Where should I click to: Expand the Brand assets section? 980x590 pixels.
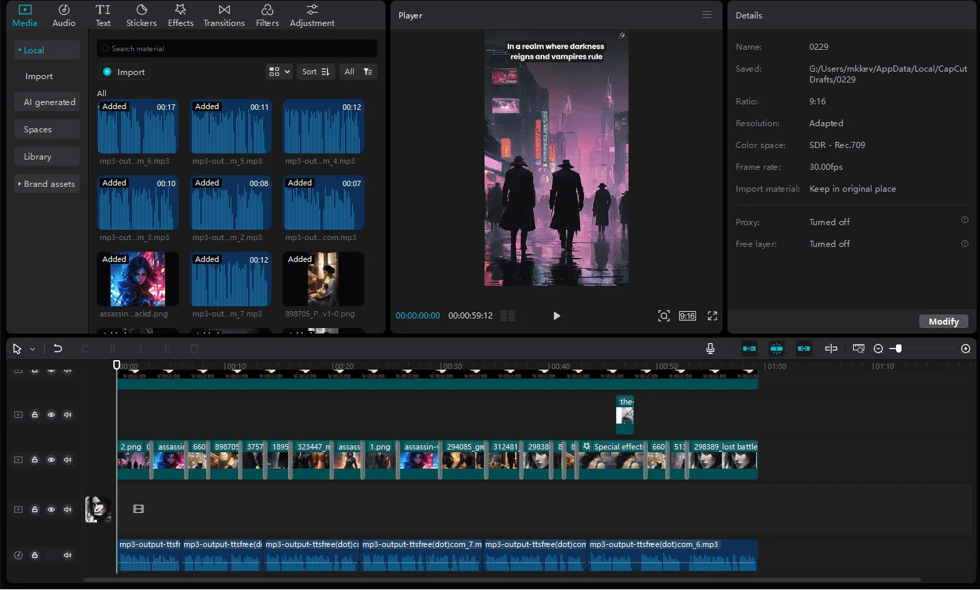click(47, 183)
